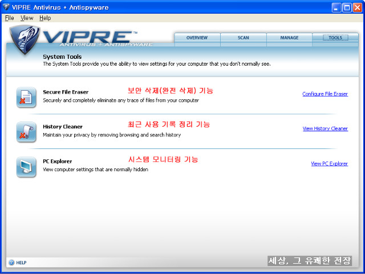Click the Secure File Eraser icon

26,98
